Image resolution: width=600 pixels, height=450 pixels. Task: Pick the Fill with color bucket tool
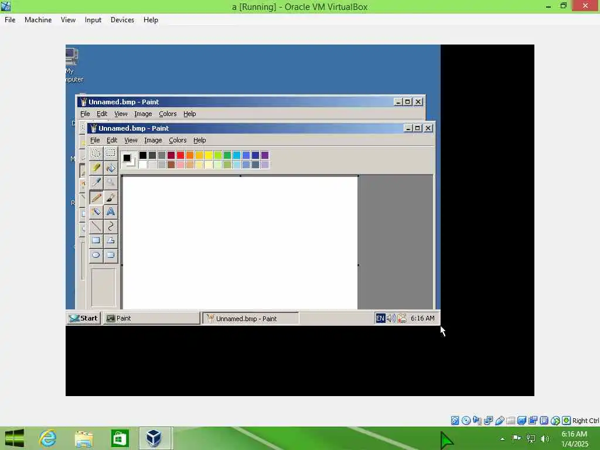click(111, 168)
